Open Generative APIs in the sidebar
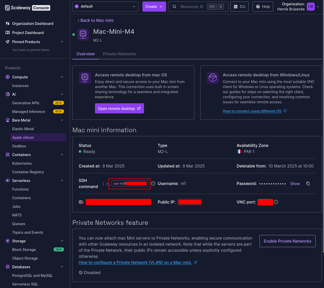This screenshot has height=288, width=324. click(26, 103)
